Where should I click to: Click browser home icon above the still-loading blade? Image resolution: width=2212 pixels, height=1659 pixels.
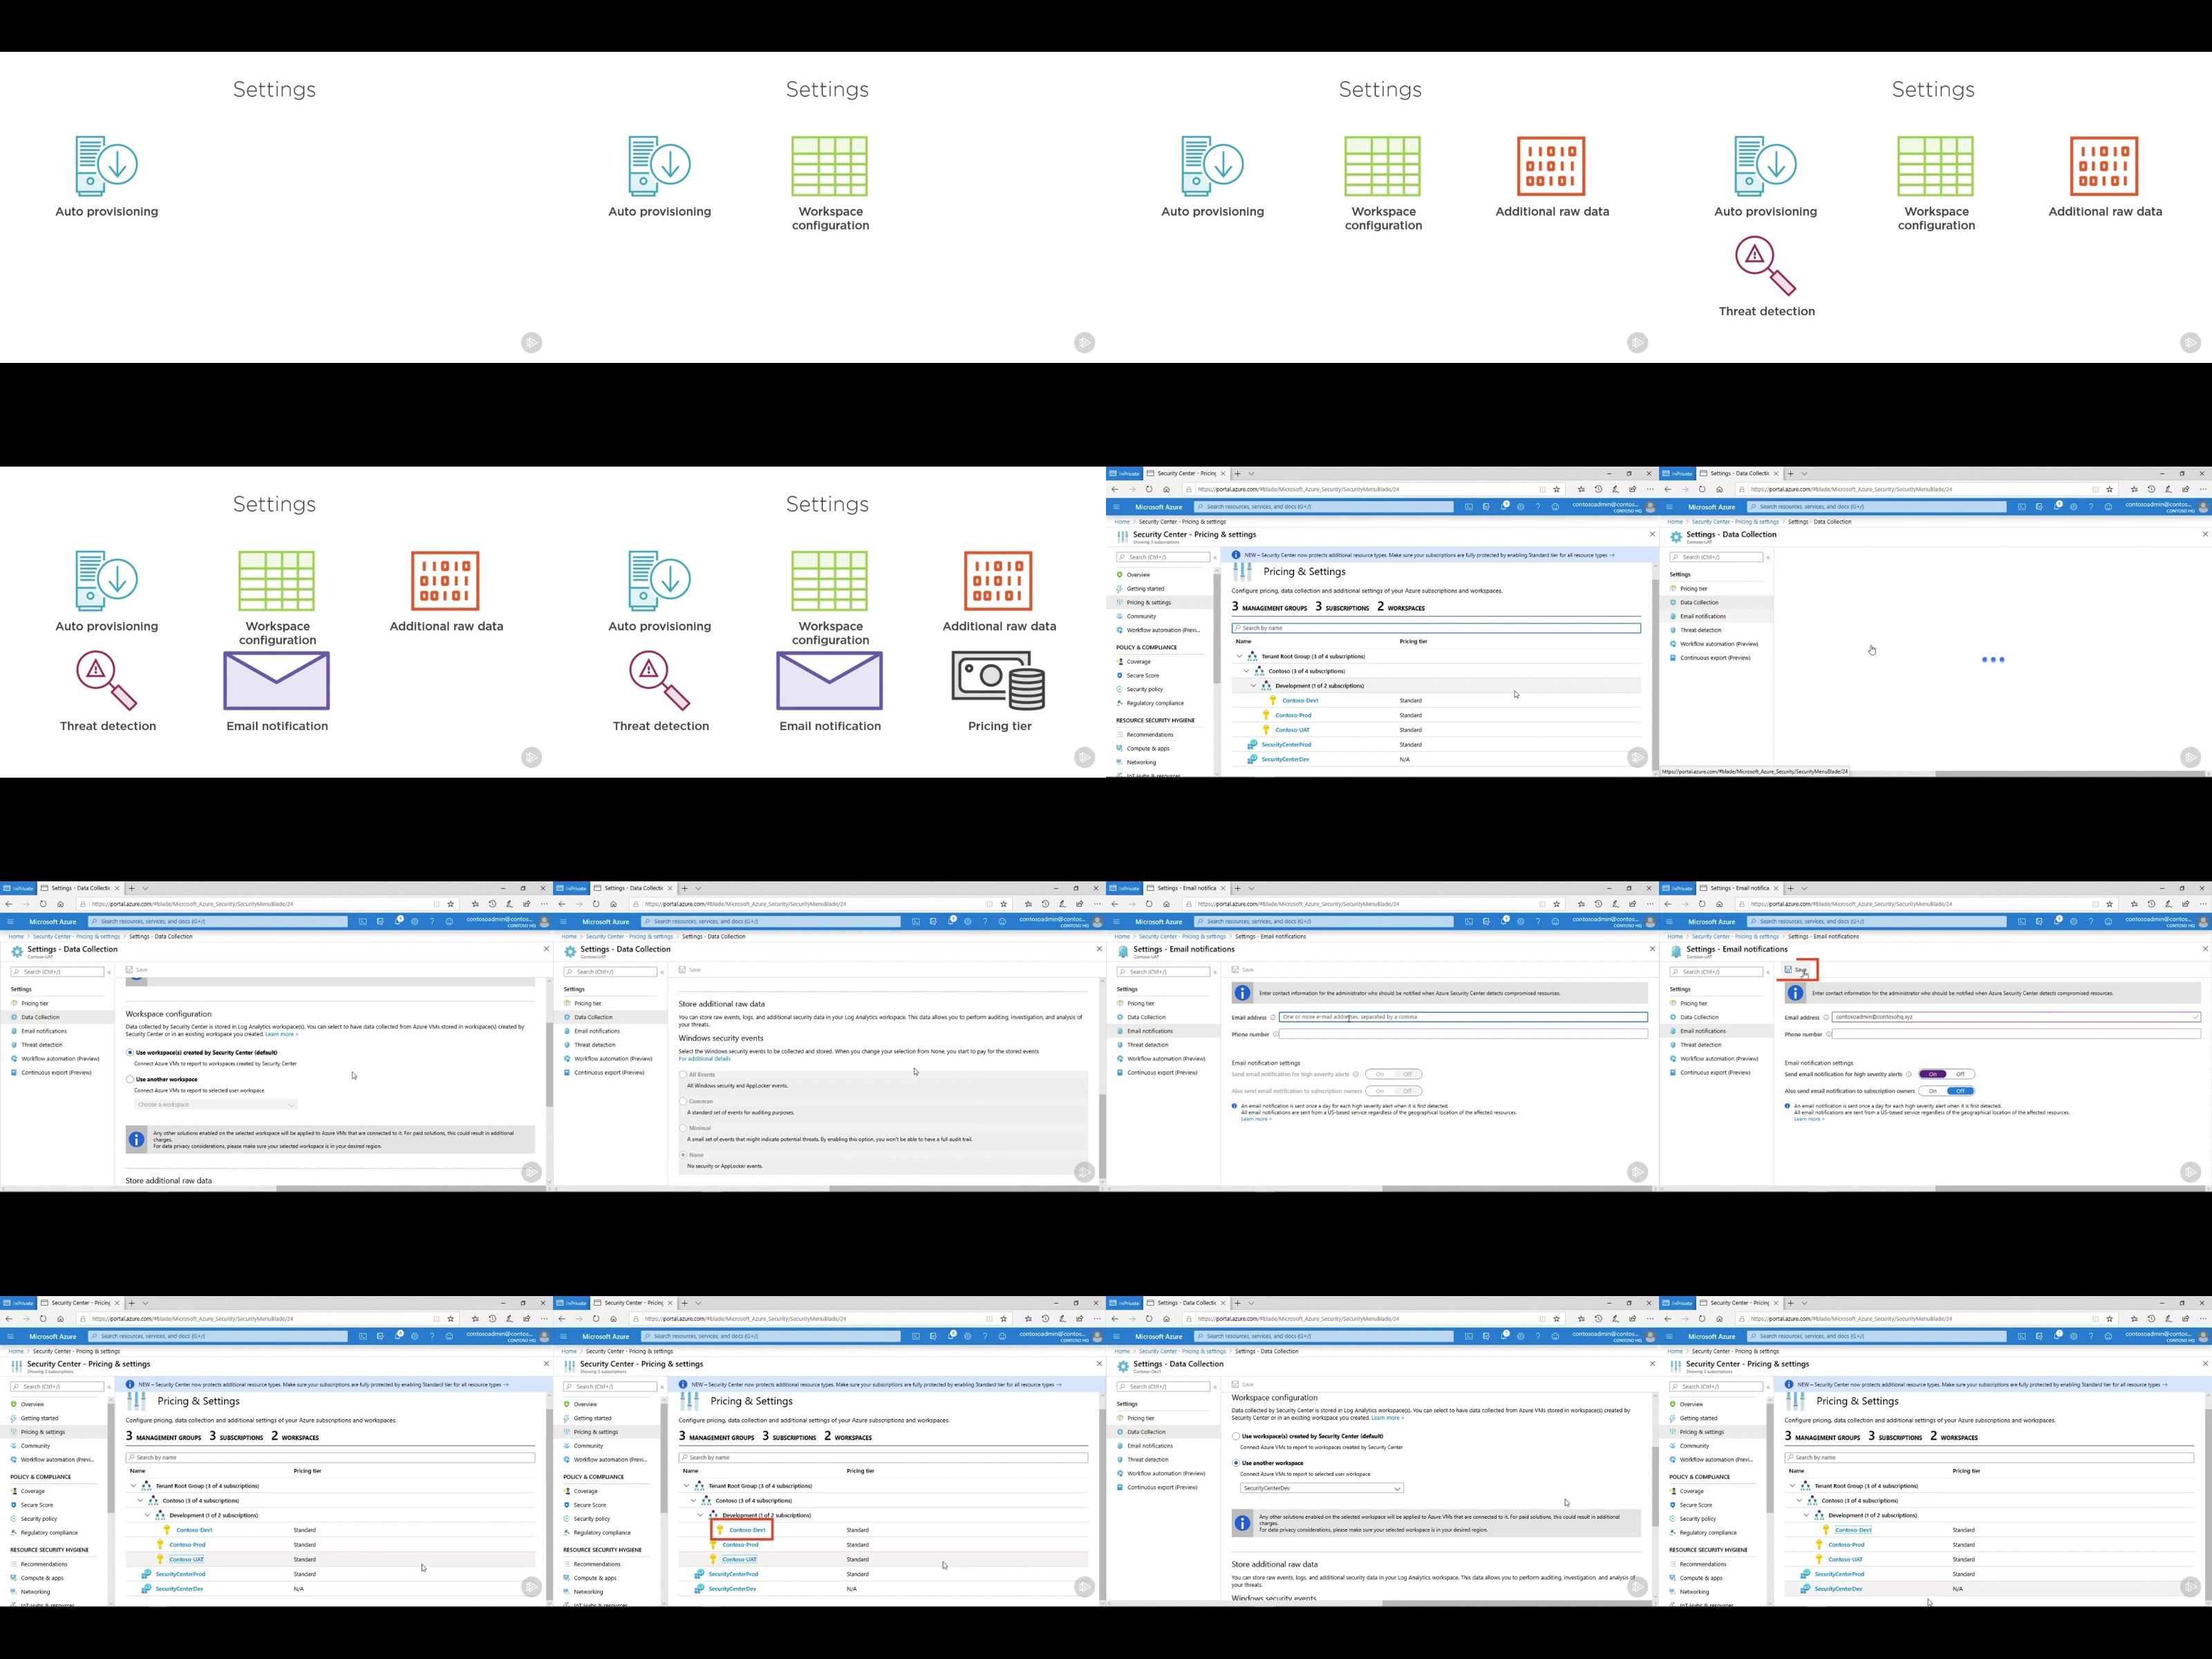coord(1719,489)
